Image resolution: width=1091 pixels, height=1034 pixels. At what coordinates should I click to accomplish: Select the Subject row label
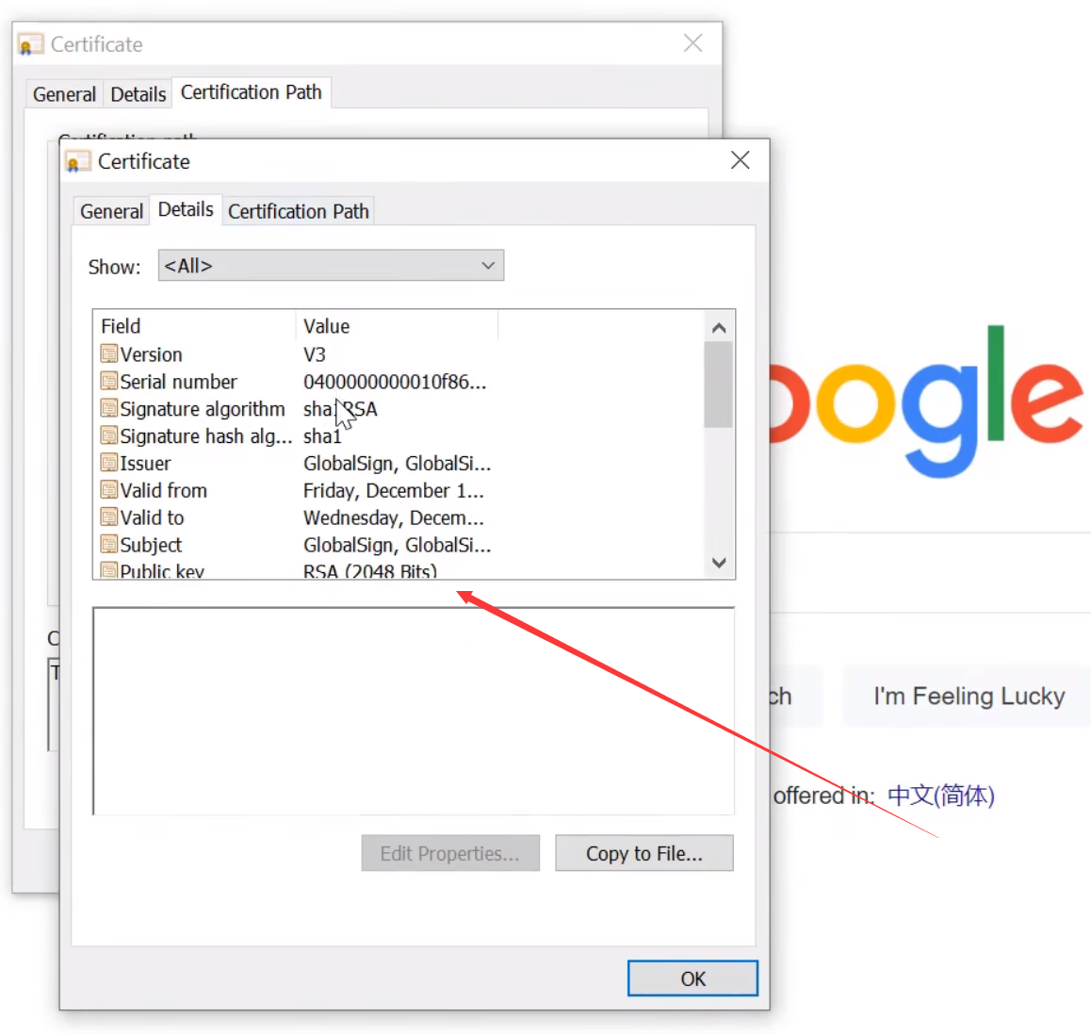(151, 545)
